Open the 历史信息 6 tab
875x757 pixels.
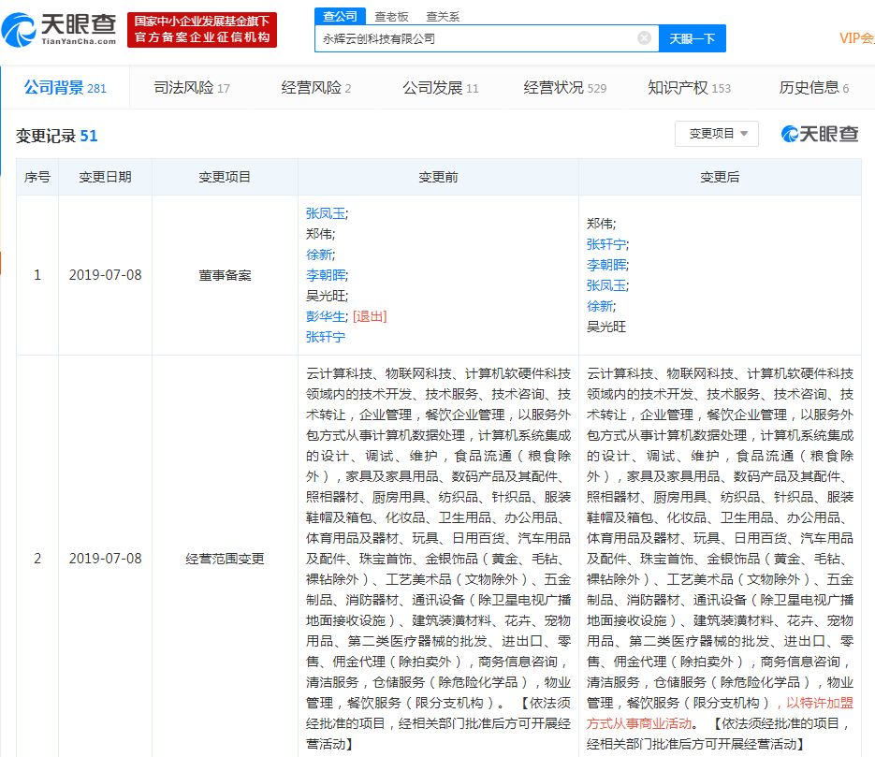click(x=813, y=88)
